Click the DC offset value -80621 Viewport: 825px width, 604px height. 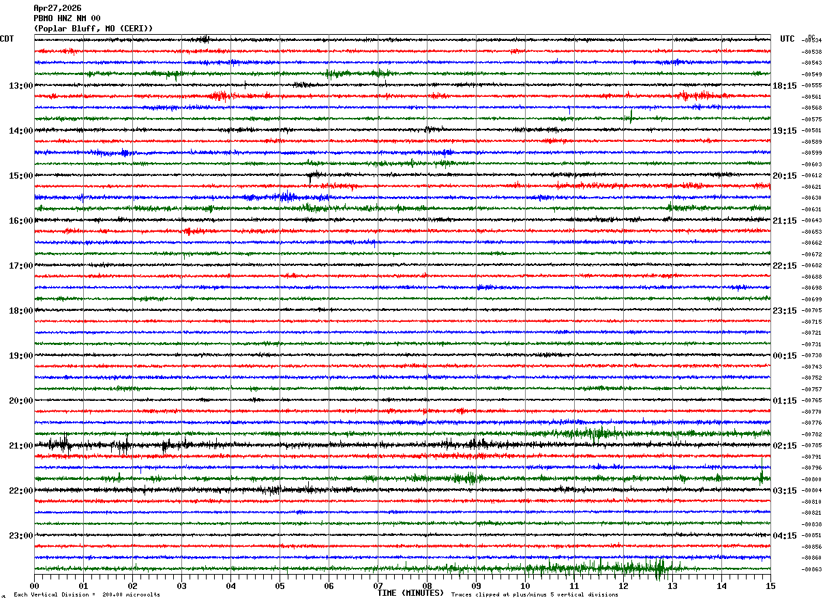(x=811, y=187)
